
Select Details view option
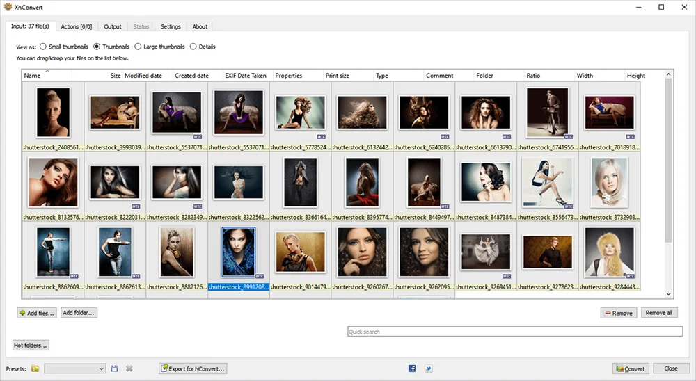point(193,47)
